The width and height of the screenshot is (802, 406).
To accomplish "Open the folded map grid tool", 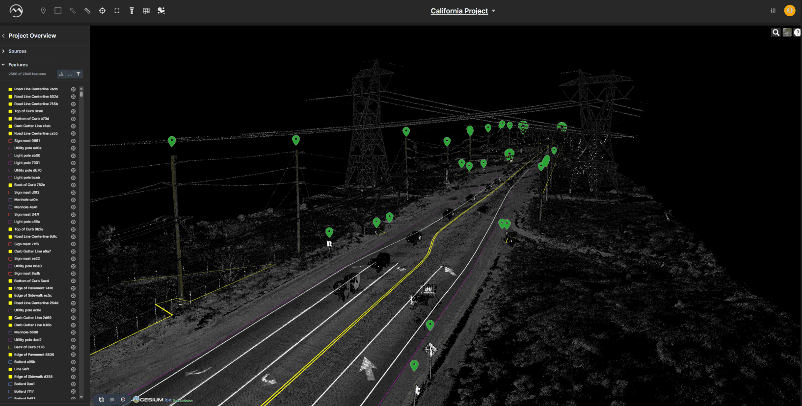I will point(146,11).
